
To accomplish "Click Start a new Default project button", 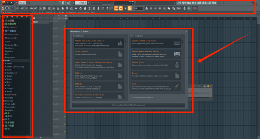I will (x=129, y=105).
